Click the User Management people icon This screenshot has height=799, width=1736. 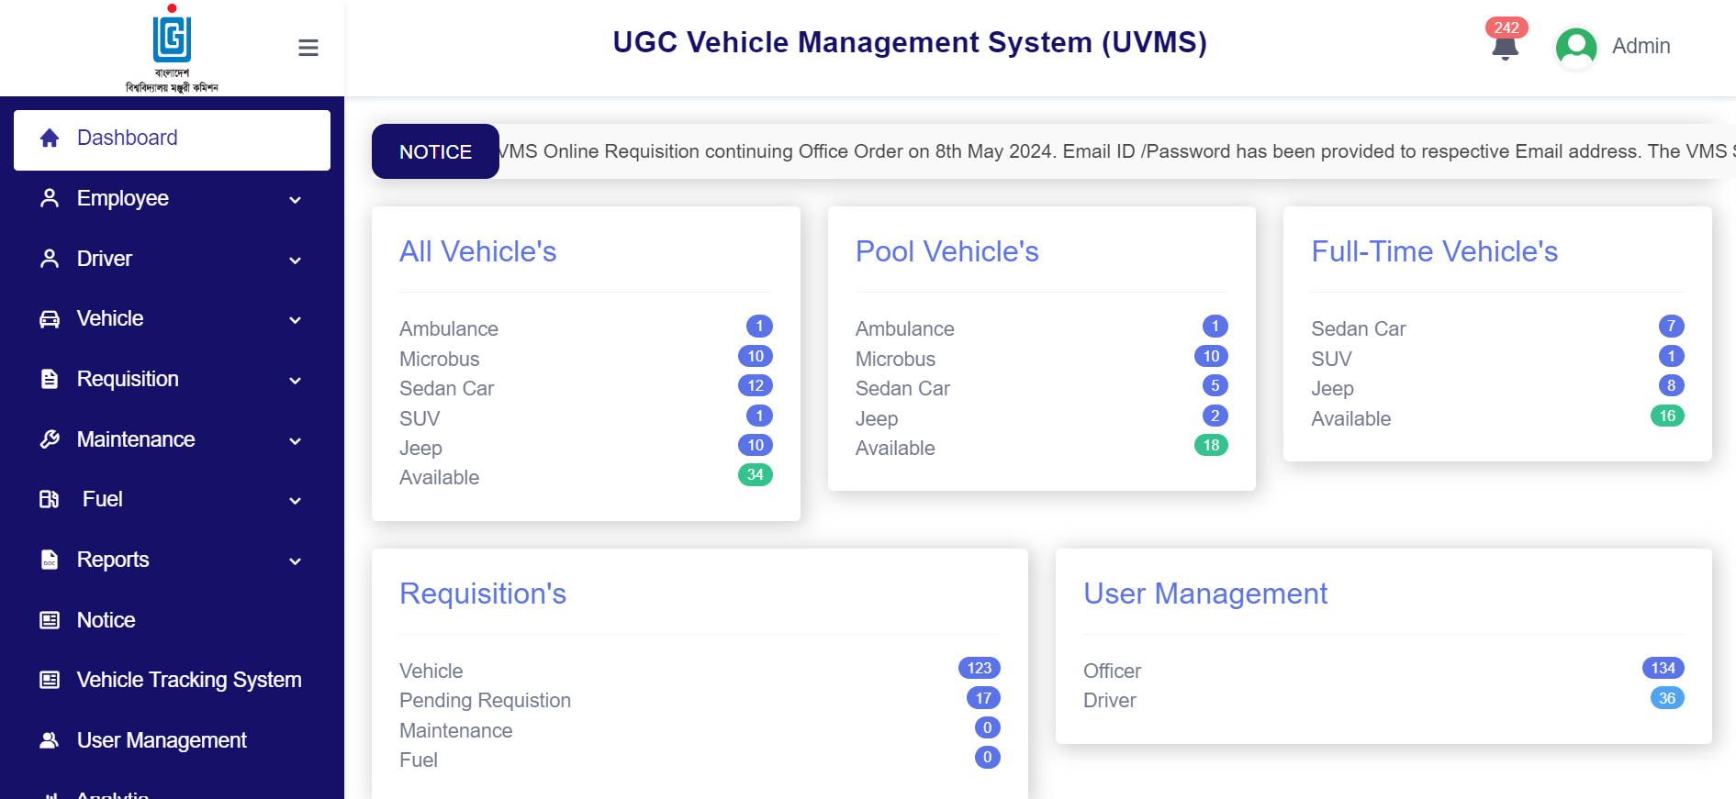click(x=50, y=740)
